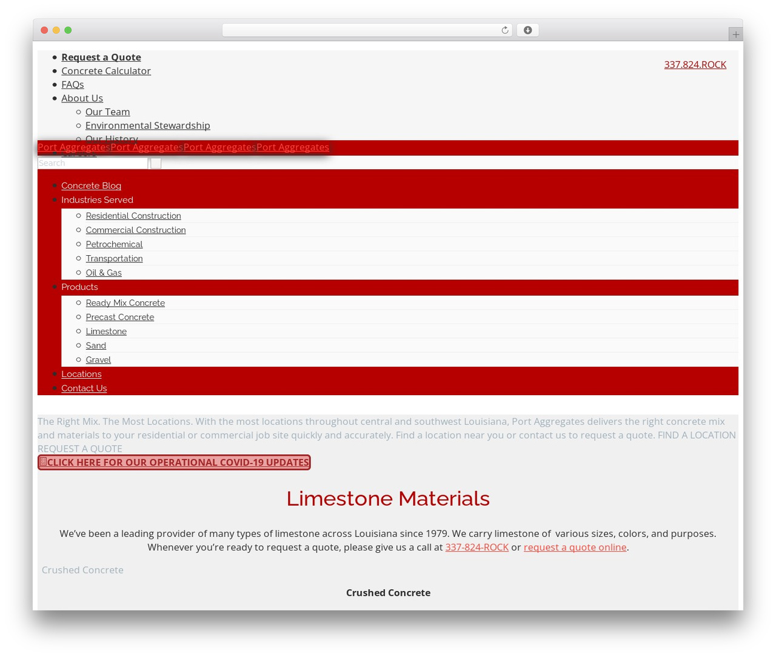Screen dimensions: 776x657
Task: Select the Petrochemical industry link
Action: pos(114,244)
